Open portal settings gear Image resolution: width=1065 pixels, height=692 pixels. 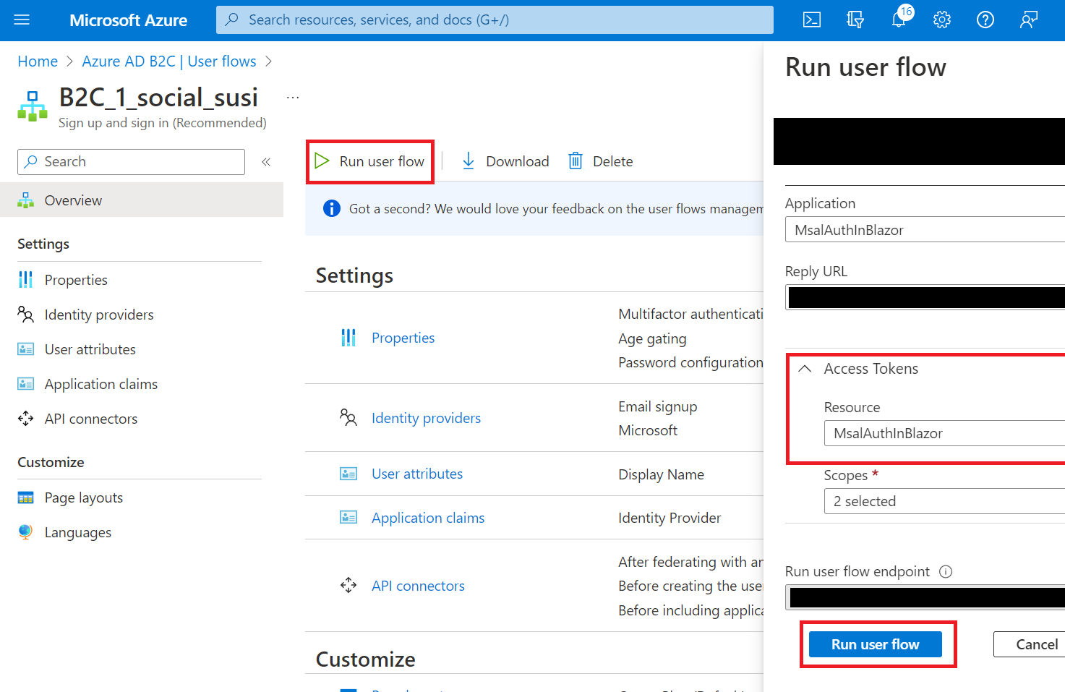(942, 20)
